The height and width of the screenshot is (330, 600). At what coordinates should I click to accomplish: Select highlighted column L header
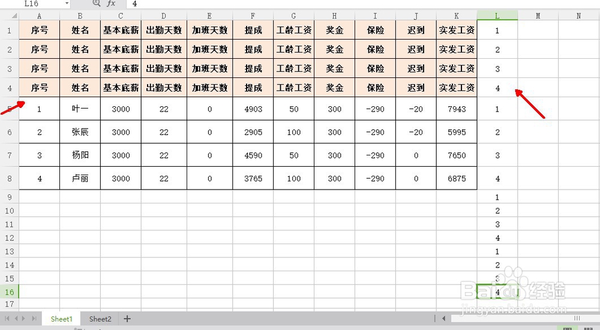click(x=497, y=16)
